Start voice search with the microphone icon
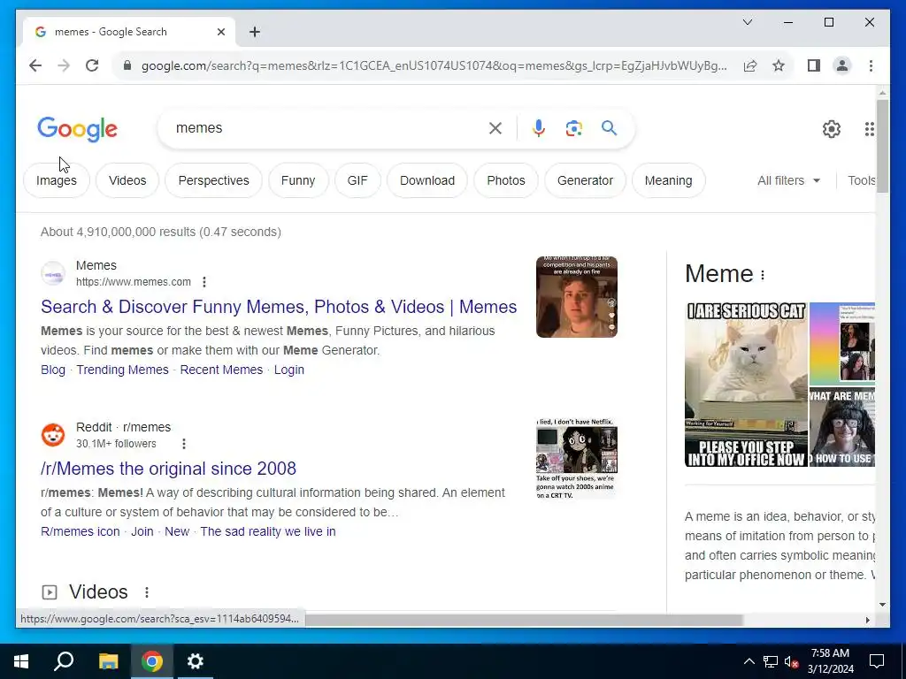906x679 pixels. [539, 128]
